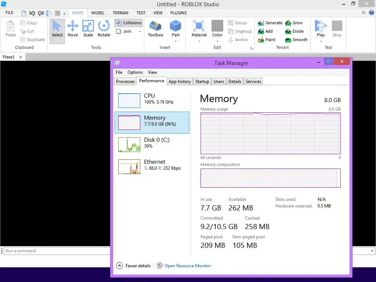Select the terrain Add tool
Image resolution: width=376 pixels, height=282 pixels.
coord(265,31)
